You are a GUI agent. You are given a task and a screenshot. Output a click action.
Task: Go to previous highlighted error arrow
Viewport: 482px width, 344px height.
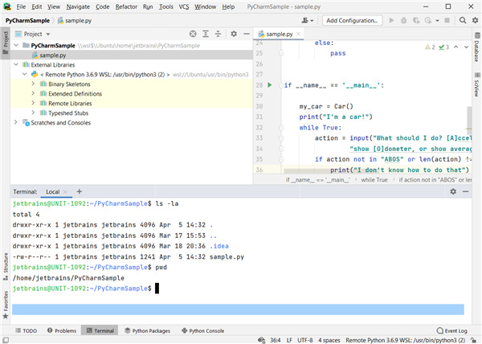(x=455, y=47)
